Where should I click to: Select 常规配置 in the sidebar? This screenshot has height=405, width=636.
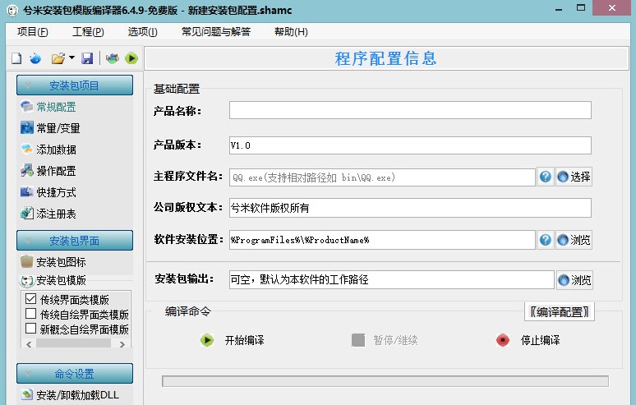pyautogui.click(x=57, y=107)
